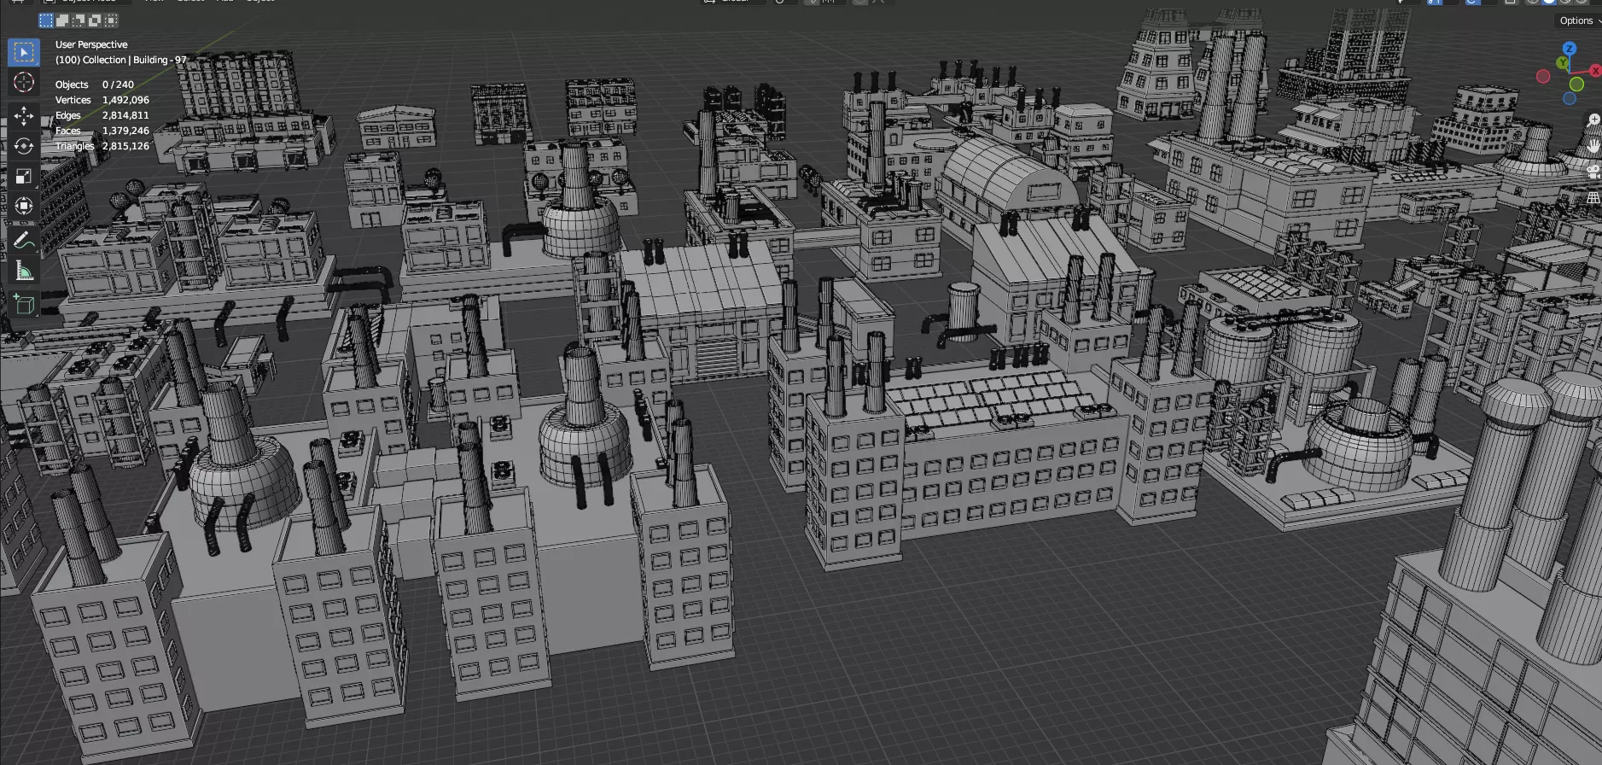Set selection mode to new selection

(x=46, y=20)
